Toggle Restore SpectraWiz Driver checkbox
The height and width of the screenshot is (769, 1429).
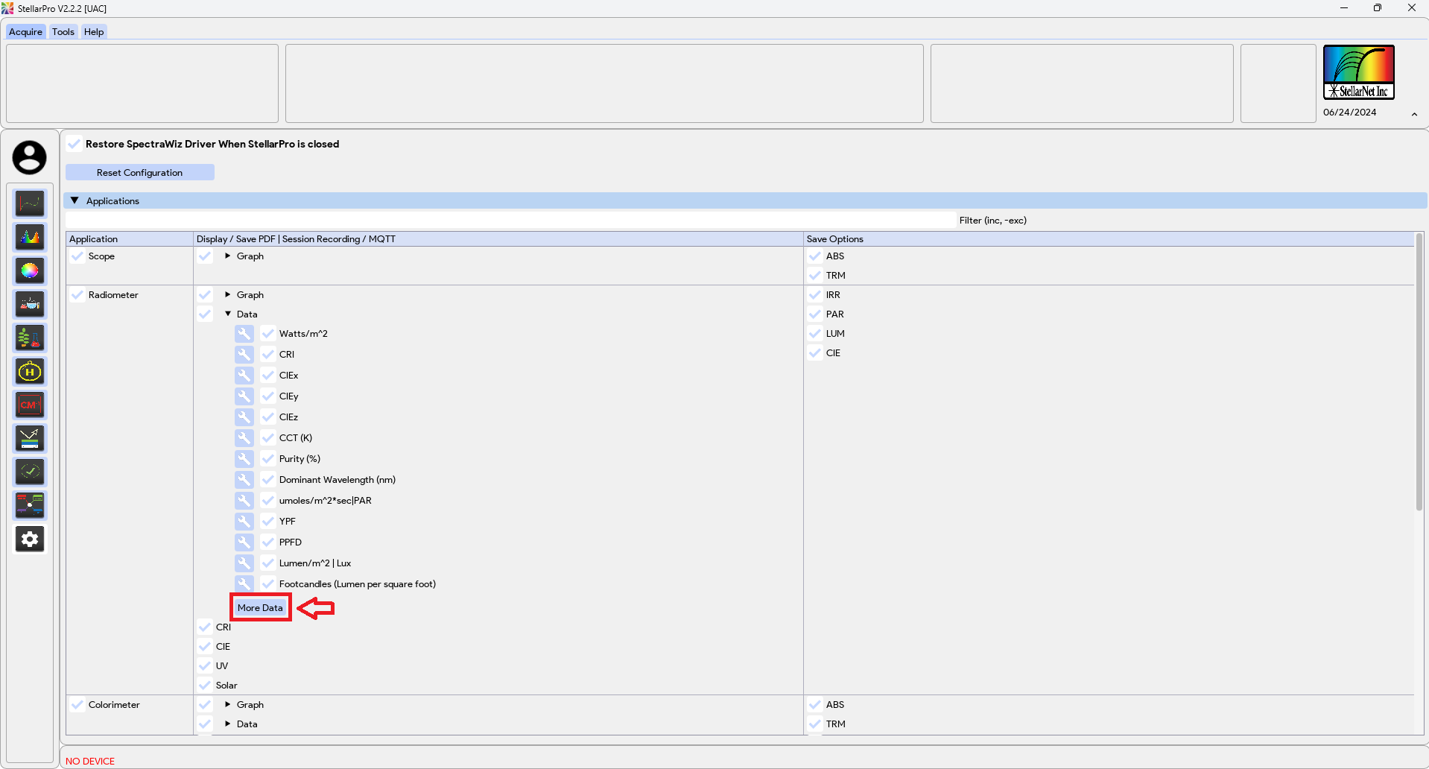coord(75,144)
